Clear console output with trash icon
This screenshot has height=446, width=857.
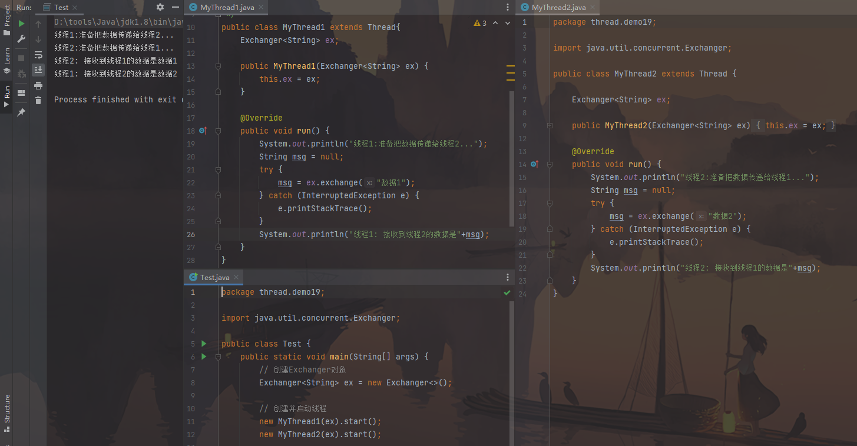click(x=38, y=101)
